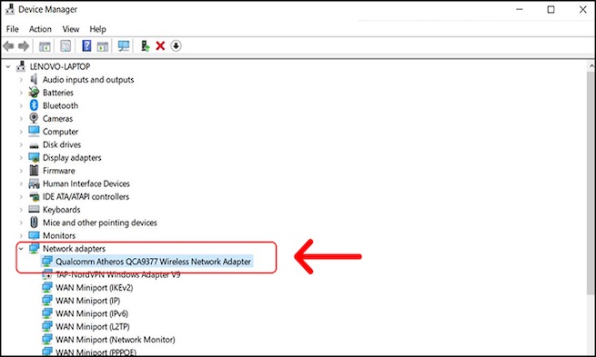Click the Bluetooth category icon
Screen dimensions: 596x357
[x=34, y=105]
